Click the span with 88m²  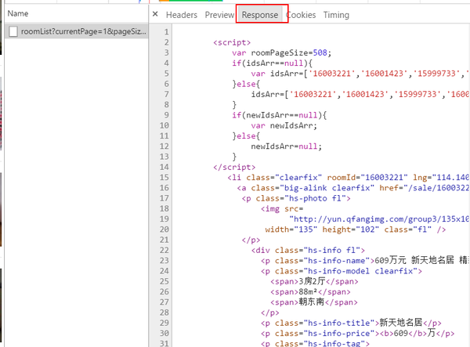click(310, 291)
